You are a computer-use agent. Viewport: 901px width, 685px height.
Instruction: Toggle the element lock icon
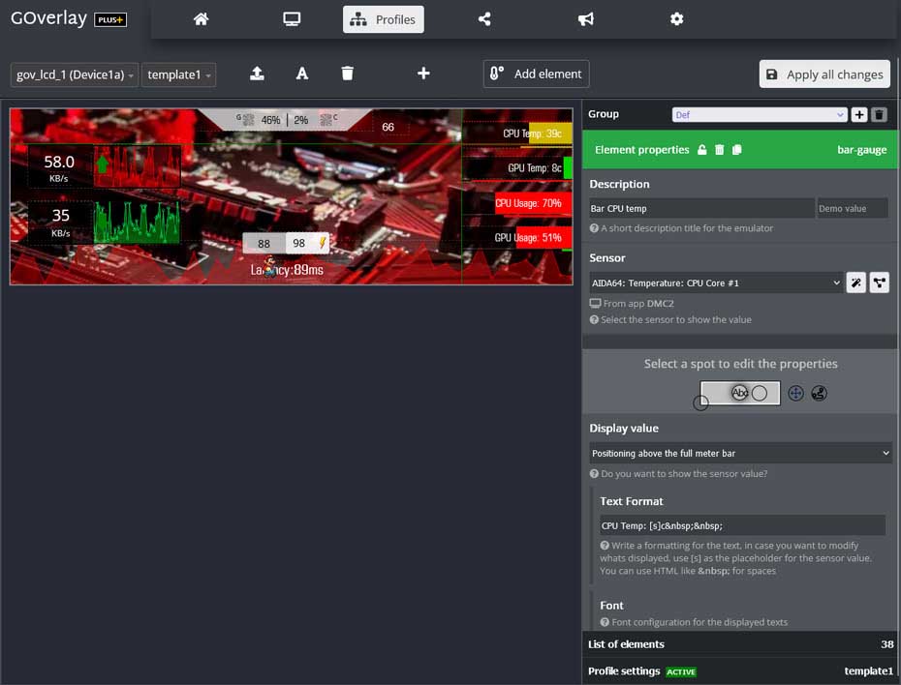click(x=699, y=150)
